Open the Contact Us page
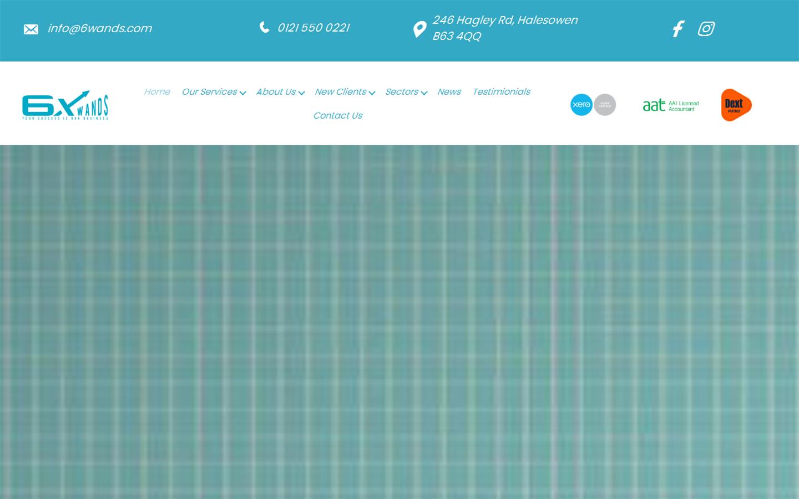This screenshot has width=799, height=499. coord(337,116)
